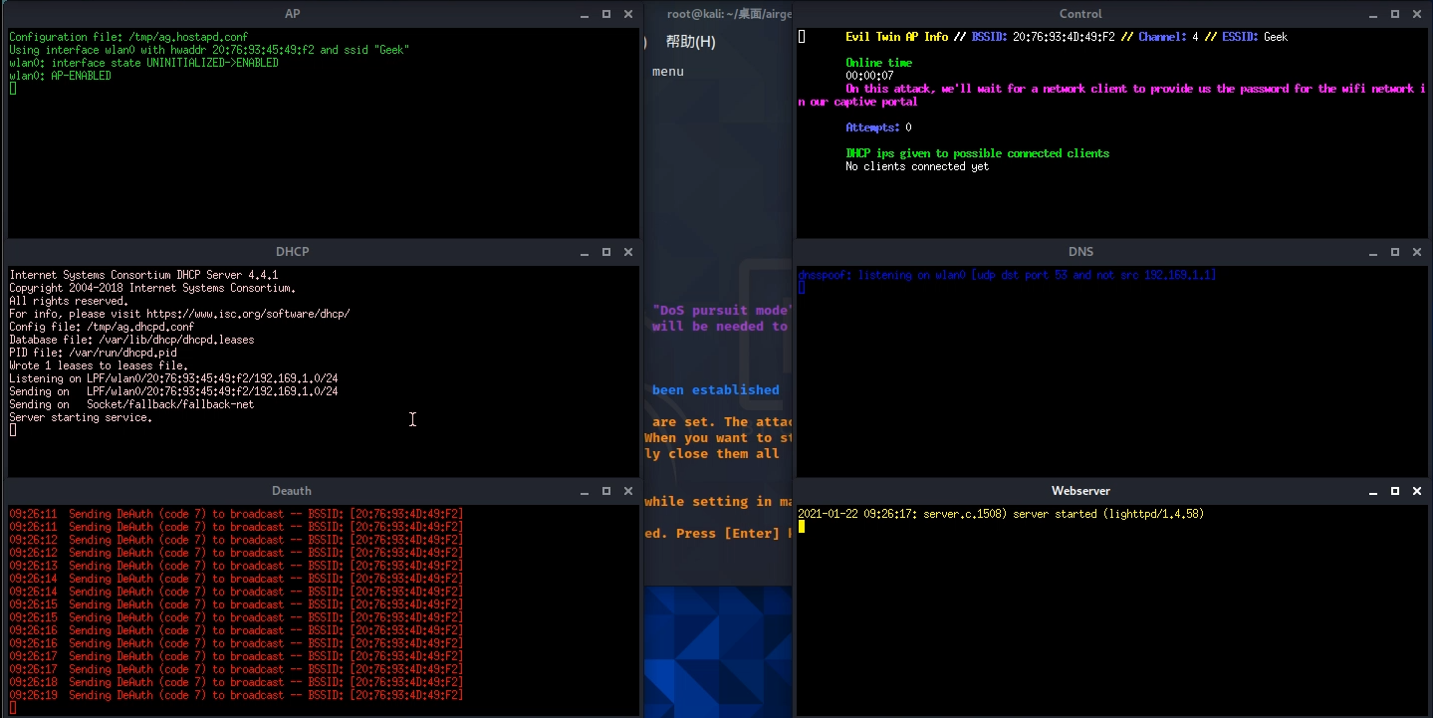This screenshot has width=1433, height=718.
Task: Click lighttpd 'server started' log line
Action: [x=1001, y=514]
